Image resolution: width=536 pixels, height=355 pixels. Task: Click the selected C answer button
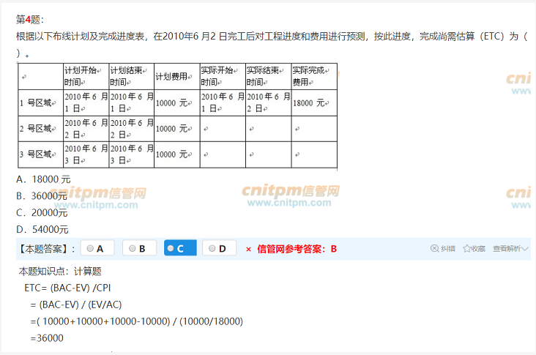click(179, 249)
